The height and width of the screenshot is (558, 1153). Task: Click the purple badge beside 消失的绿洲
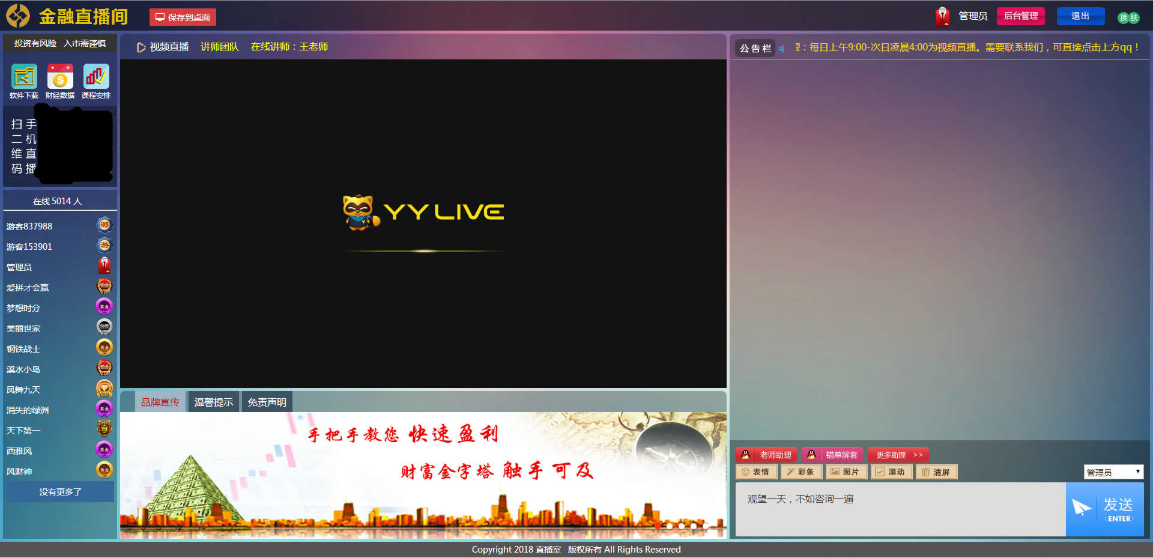click(104, 409)
